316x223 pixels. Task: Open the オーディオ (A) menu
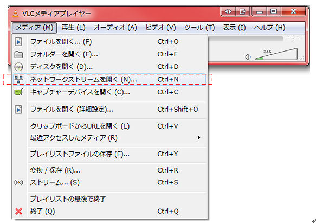(x=115, y=28)
